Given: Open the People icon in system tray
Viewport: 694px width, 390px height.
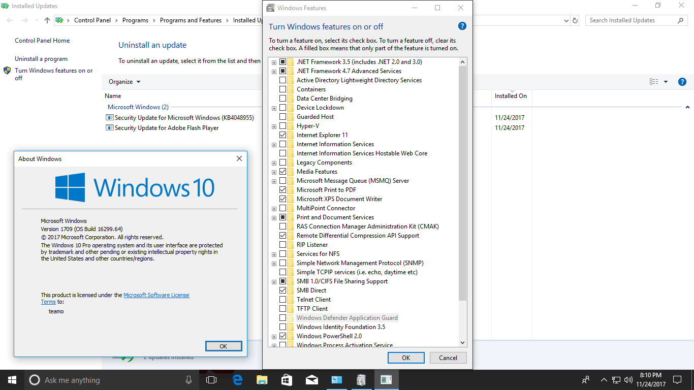Looking at the screenshot, I should click(x=586, y=380).
